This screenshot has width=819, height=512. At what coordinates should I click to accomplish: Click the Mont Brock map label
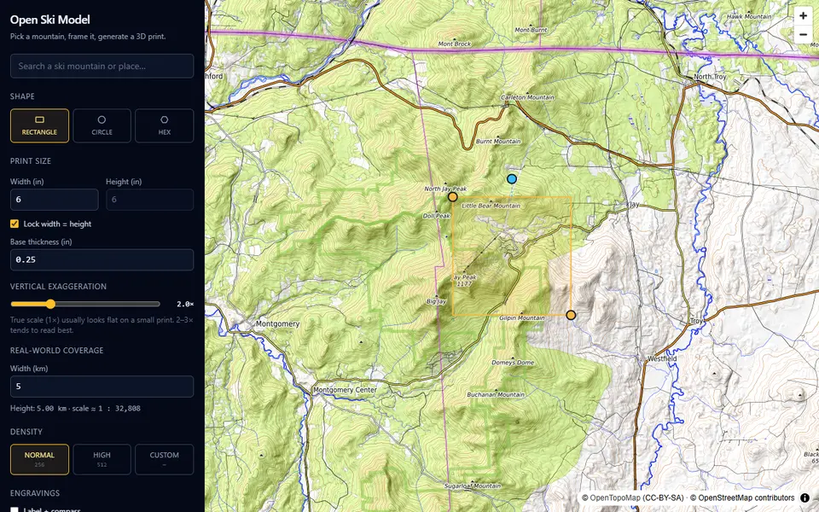455,44
